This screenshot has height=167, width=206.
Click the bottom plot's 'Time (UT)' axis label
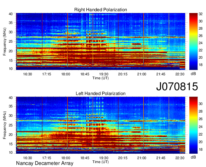pyautogui.click(x=101, y=162)
